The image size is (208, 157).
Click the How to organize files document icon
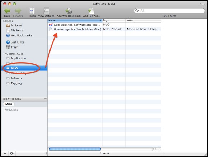[51, 29]
